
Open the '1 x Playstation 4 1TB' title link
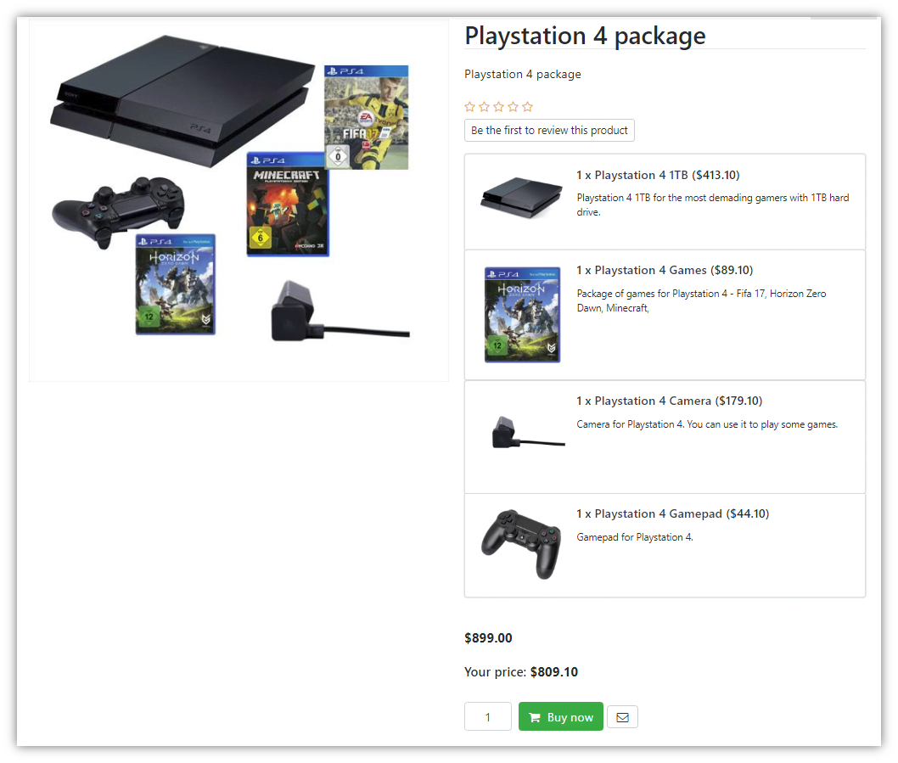point(658,176)
